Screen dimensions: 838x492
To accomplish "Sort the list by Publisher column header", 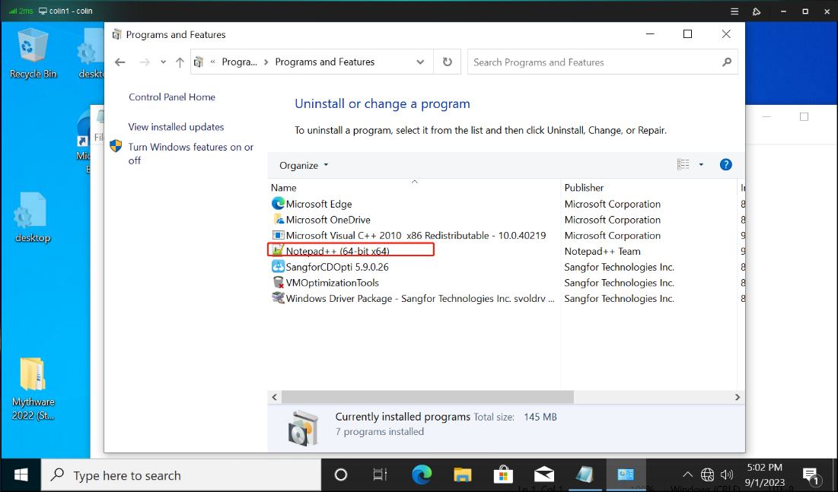I will (584, 188).
